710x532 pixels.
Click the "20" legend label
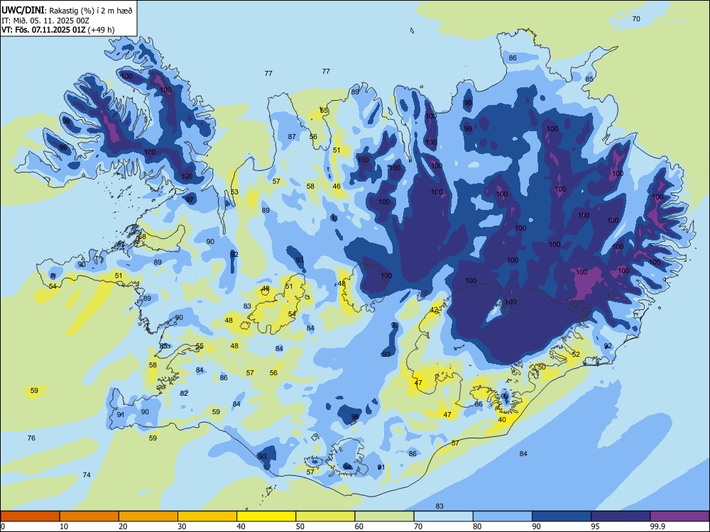pos(123,526)
